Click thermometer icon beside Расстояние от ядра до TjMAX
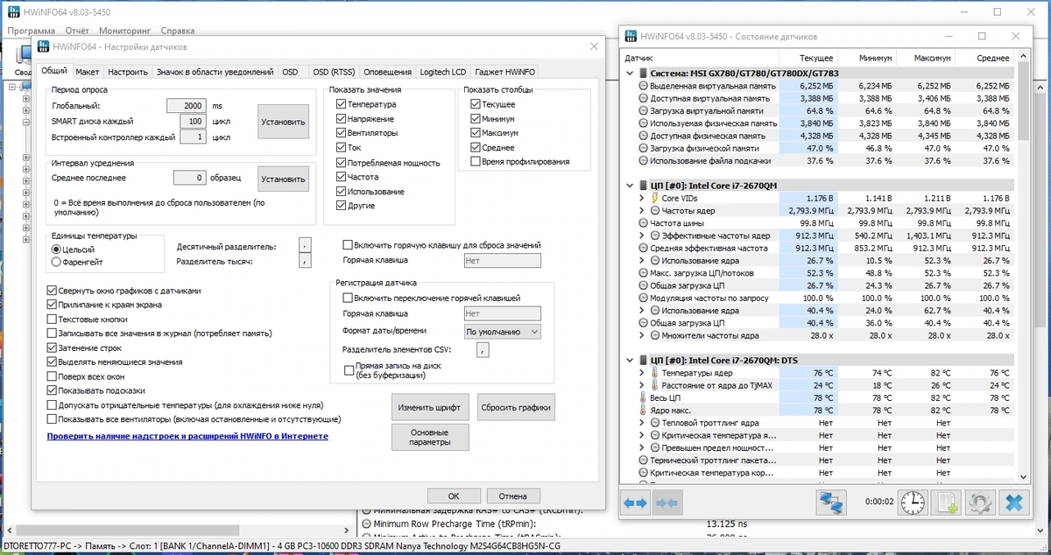 click(x=653, y=386)
